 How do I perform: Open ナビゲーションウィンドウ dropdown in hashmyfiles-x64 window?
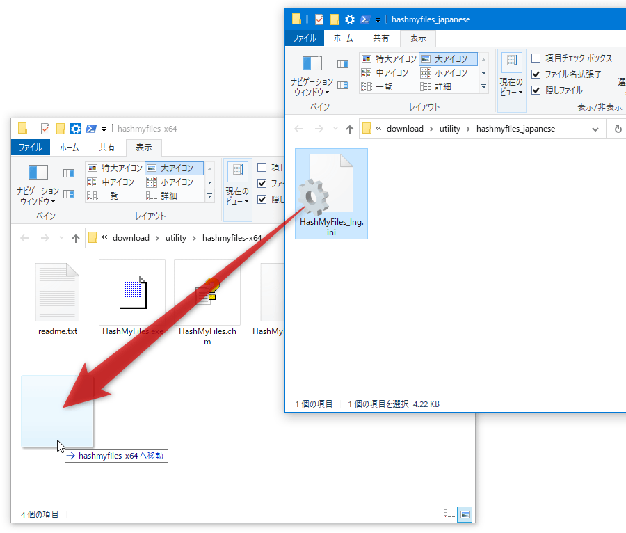click(38, 185)
